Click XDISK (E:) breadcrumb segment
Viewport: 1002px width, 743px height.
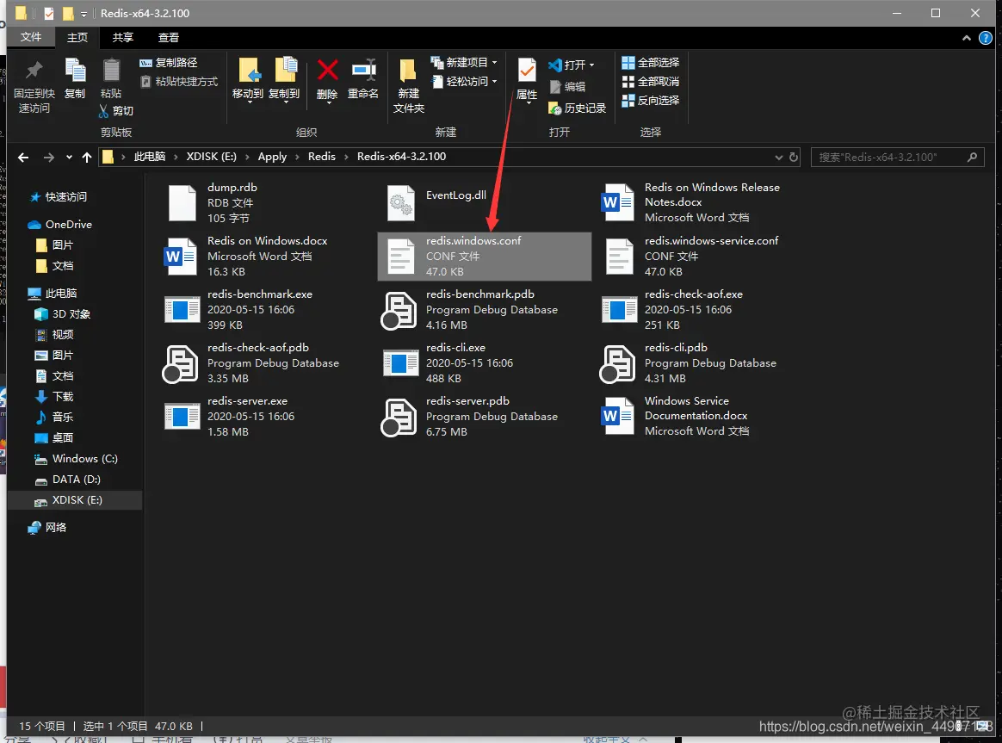pyautogui.click(x=212, y=157)
